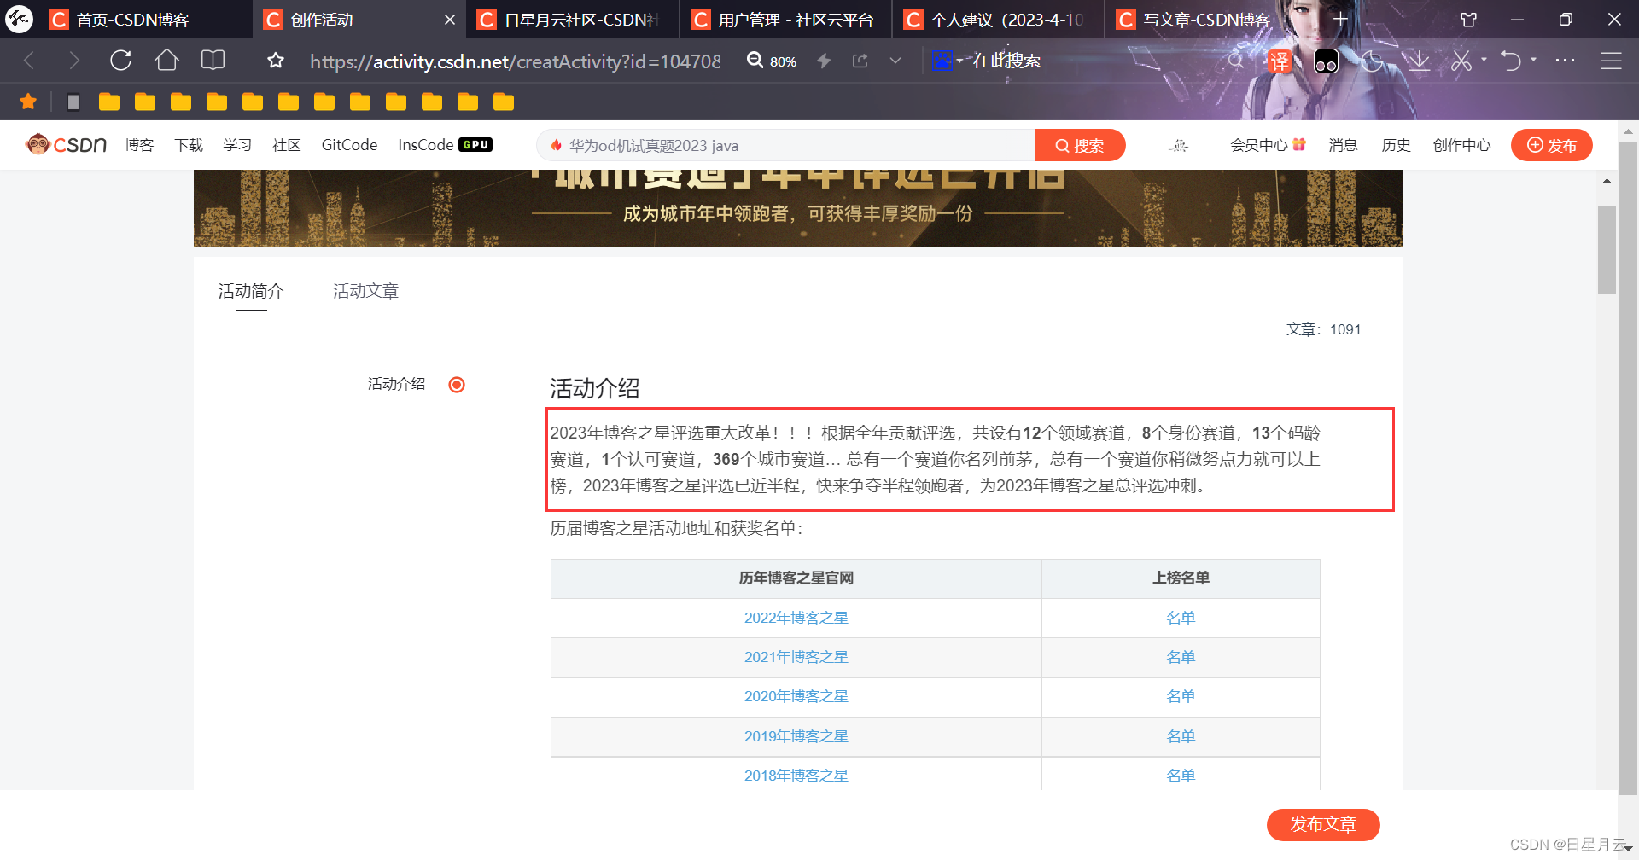The image size is (1639, 860).
Task: Click the browser profile avatar icon
Action: [x=19, y=19]
